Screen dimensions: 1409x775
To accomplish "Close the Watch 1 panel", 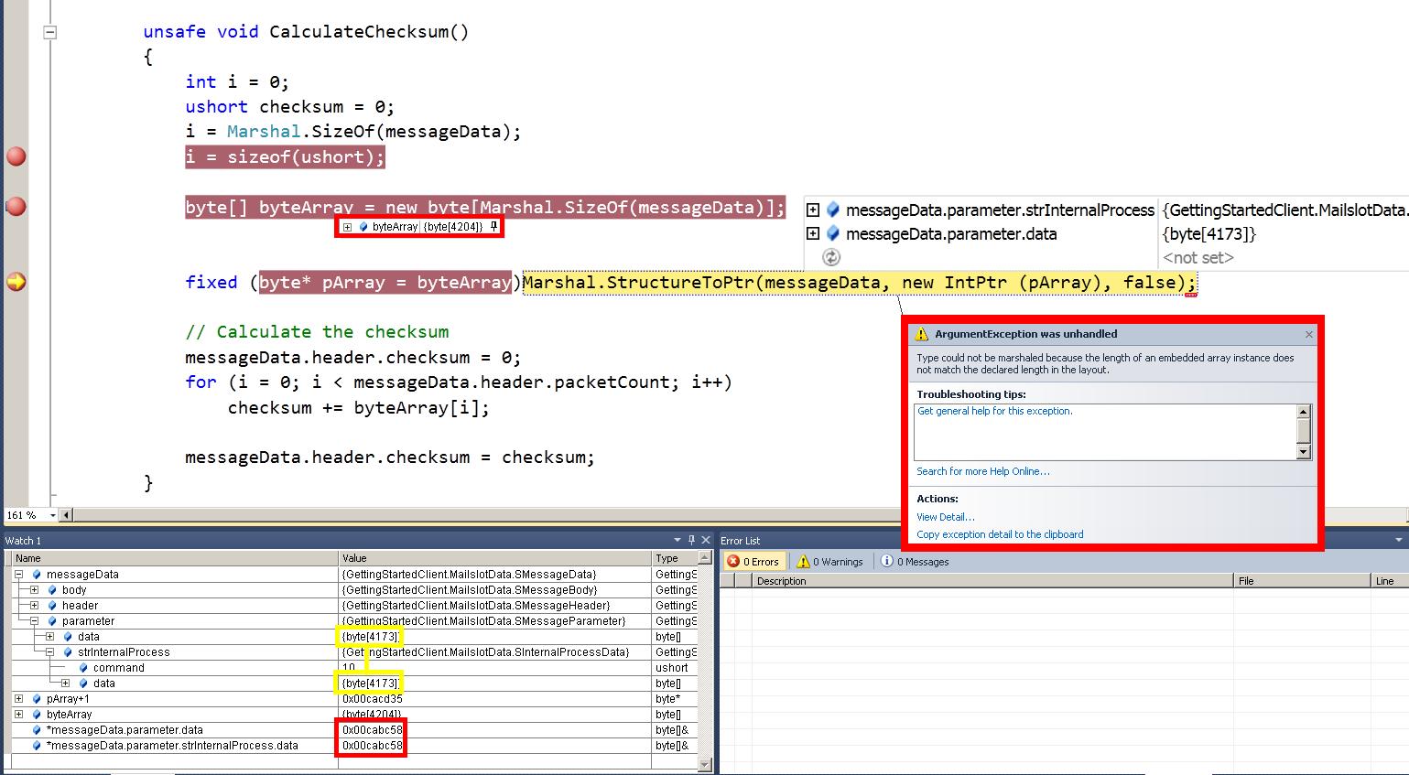I will tap(705, 540).
